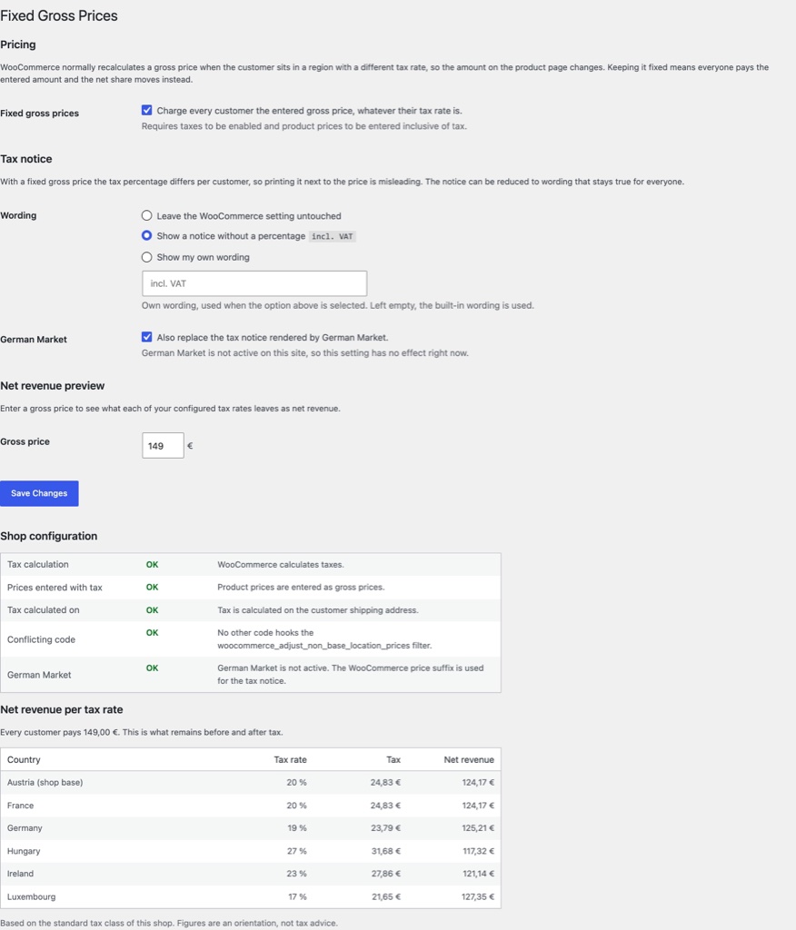Toggle the Fixed gross prices checkbox

146,110
